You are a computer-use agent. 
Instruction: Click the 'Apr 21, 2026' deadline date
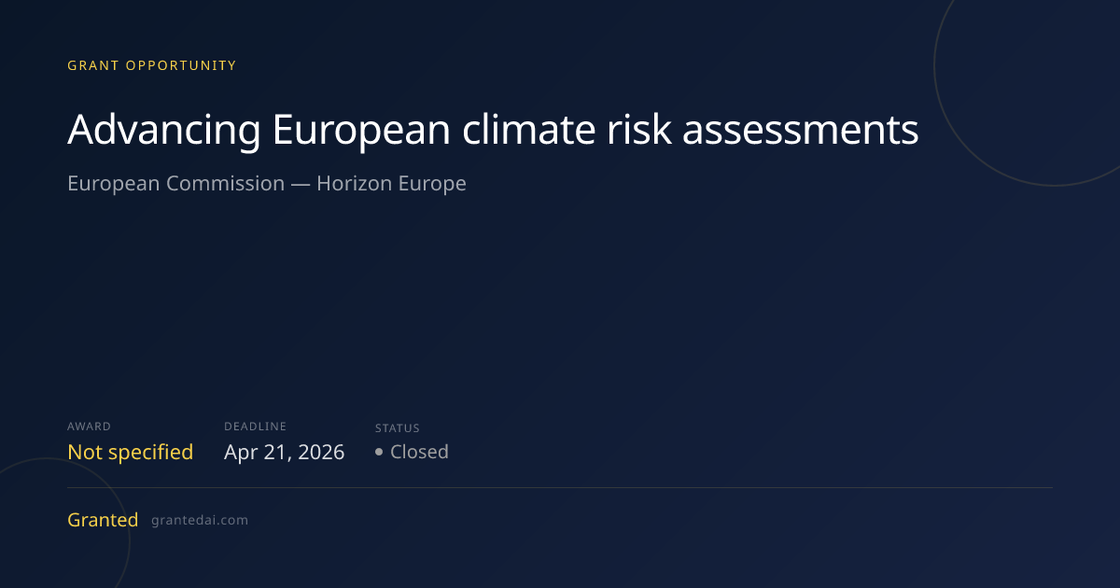pos(285,453)
